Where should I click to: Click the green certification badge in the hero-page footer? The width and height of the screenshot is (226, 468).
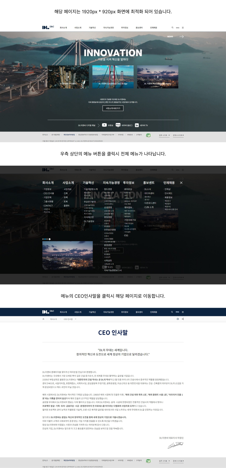(x=148, y=135)
